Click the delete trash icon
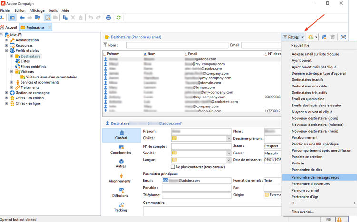 pos(333,37)
